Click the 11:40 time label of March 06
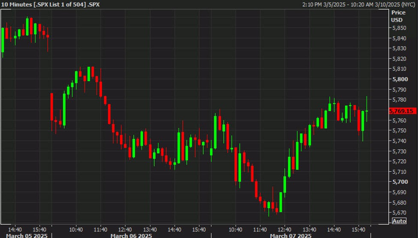Image resolution: width=418 pixels, height=238 pixels. pos(101,229)
